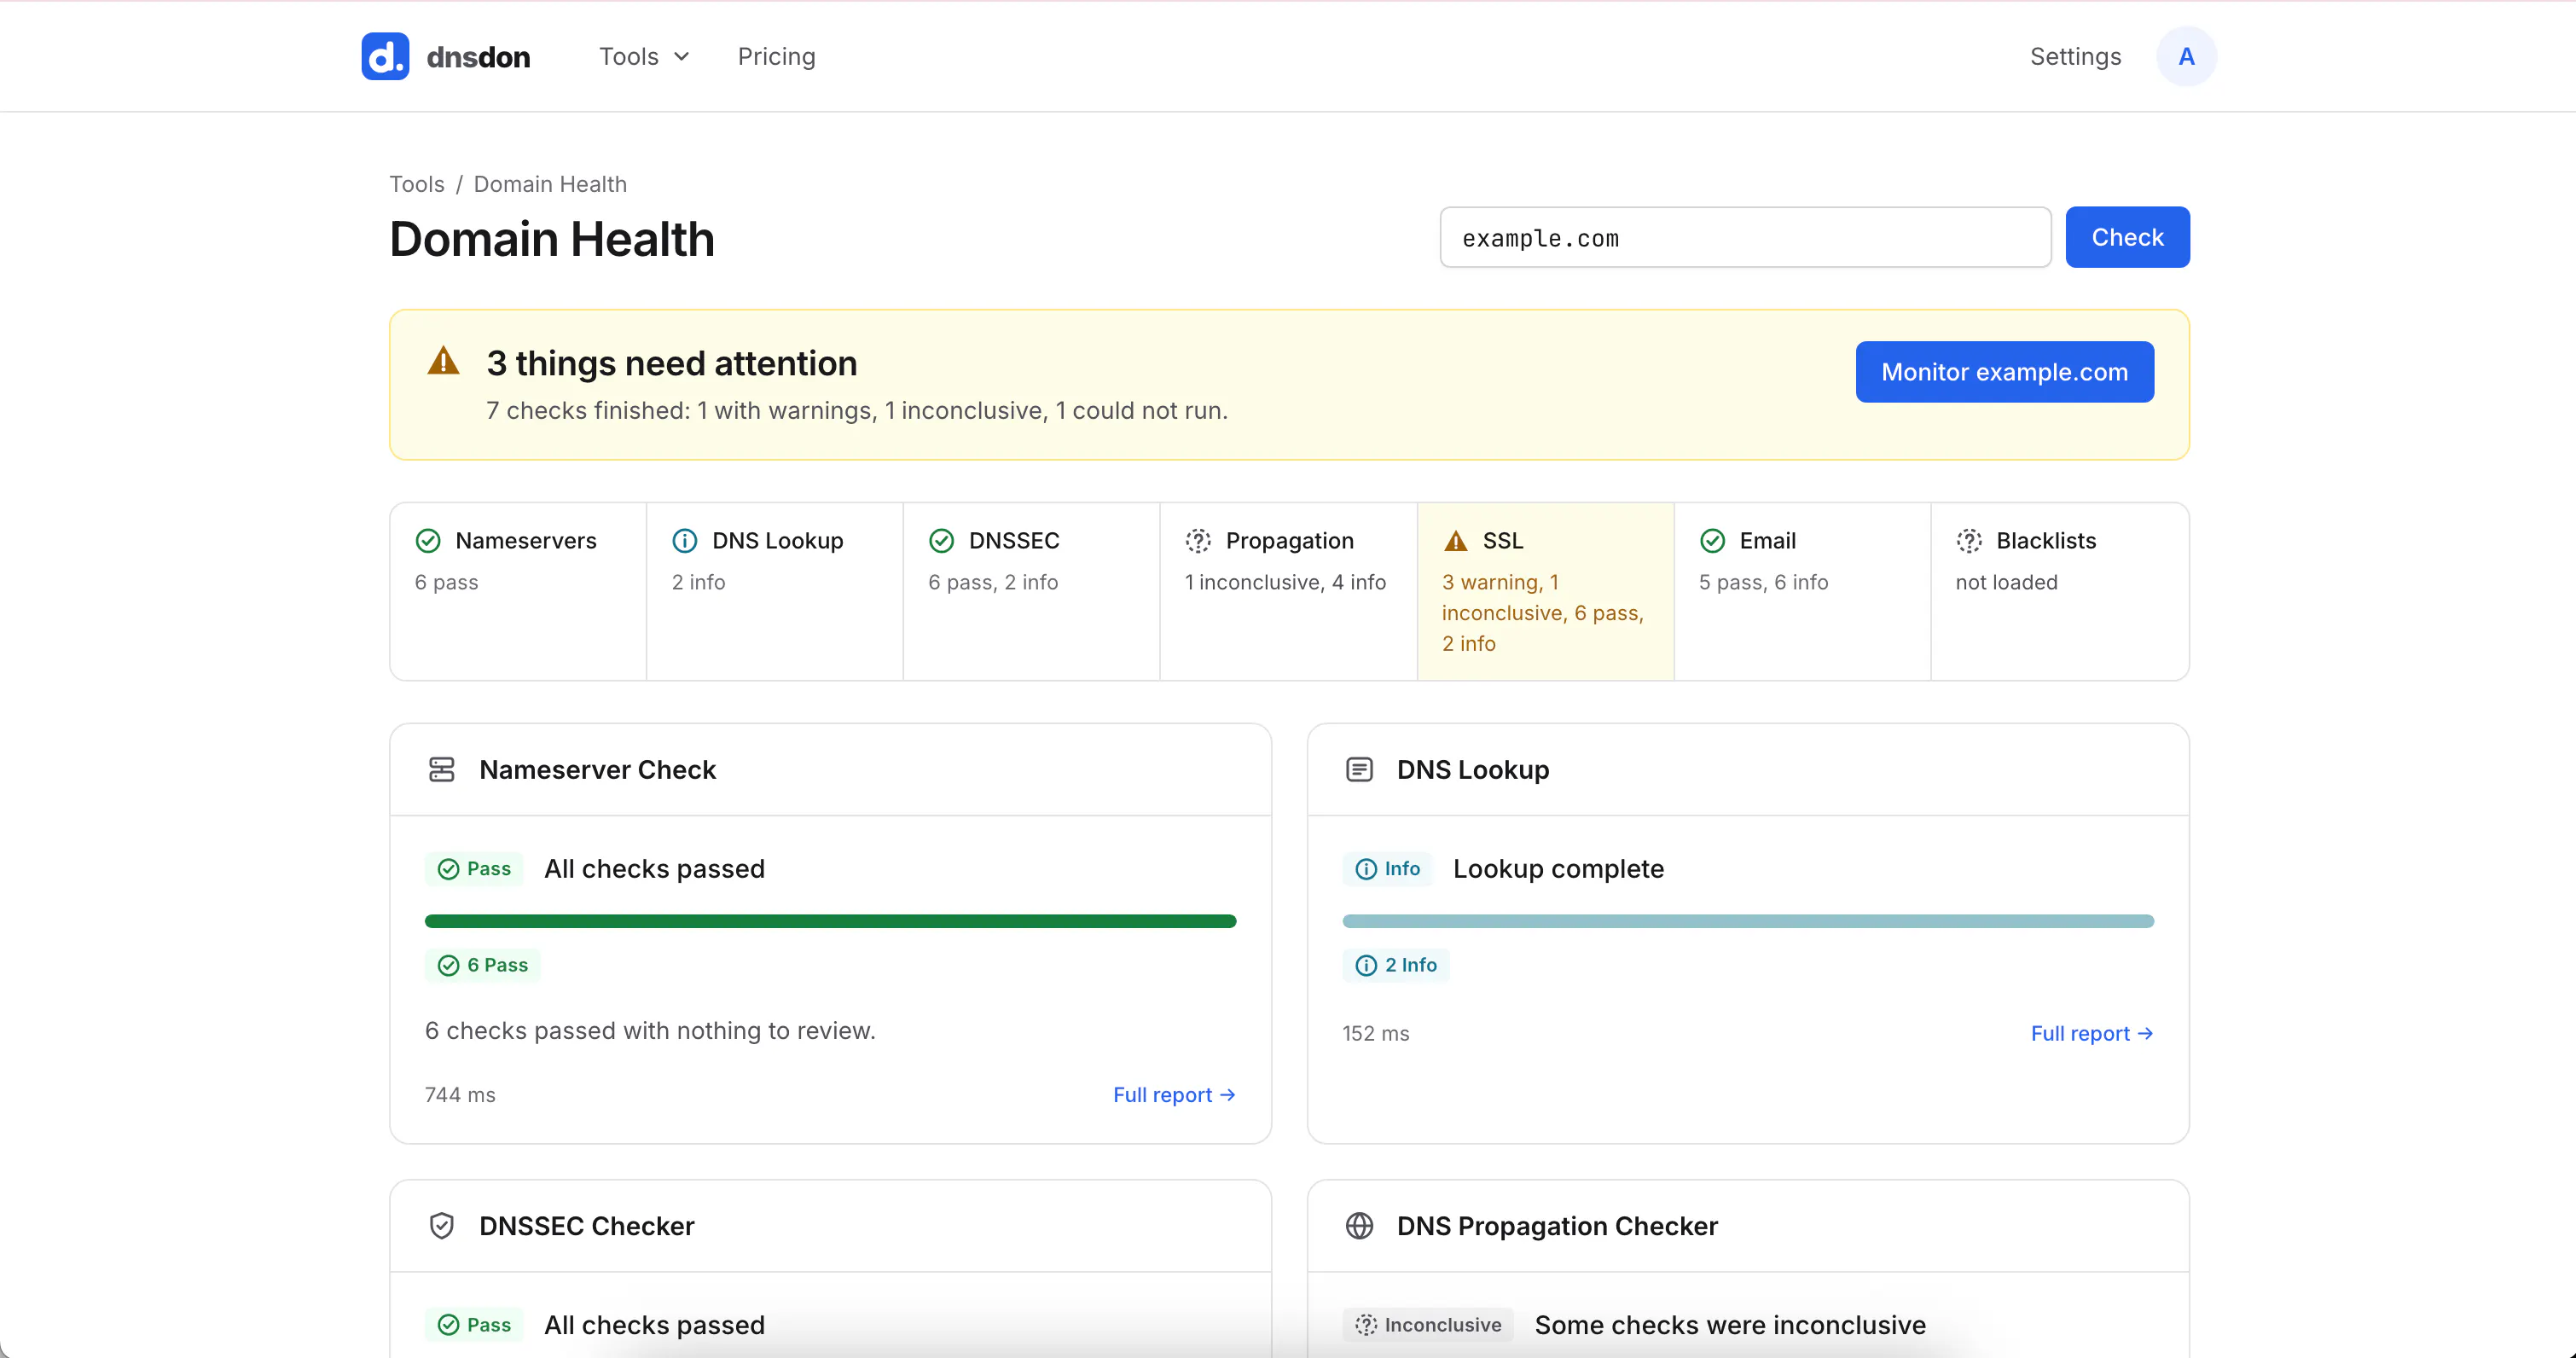Screen dimensions: 2576x1358
Task: Select the Email summary tile
Action: 1802,591
